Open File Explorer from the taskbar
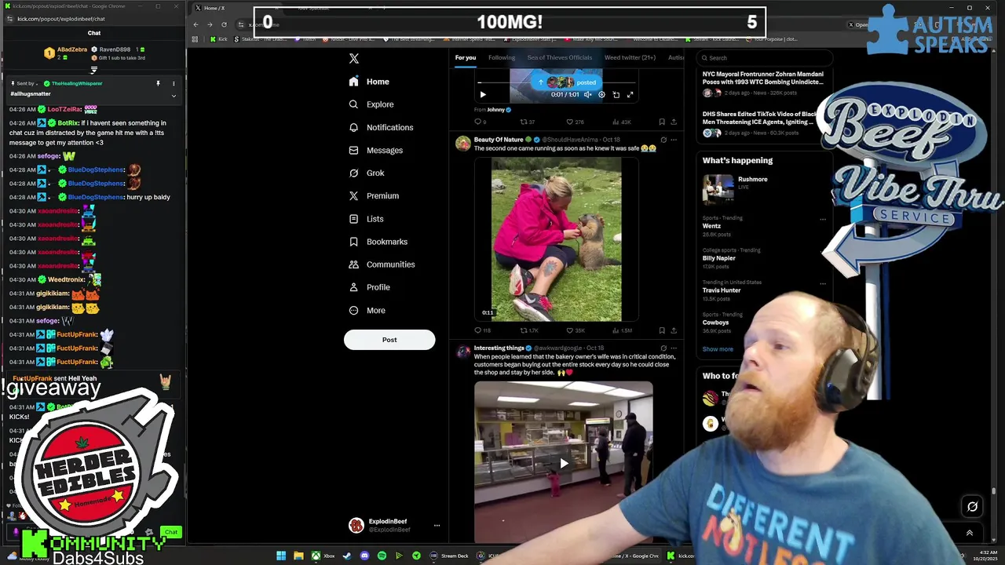 pyautogui.click(x=298, y=556)
